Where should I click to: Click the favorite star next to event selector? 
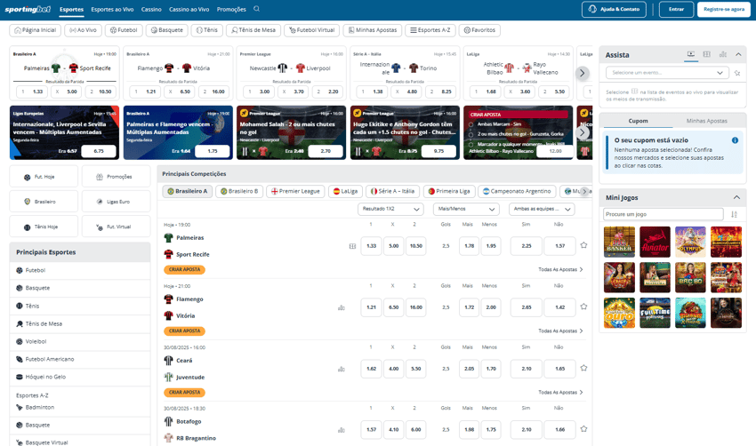click(737, 73)
